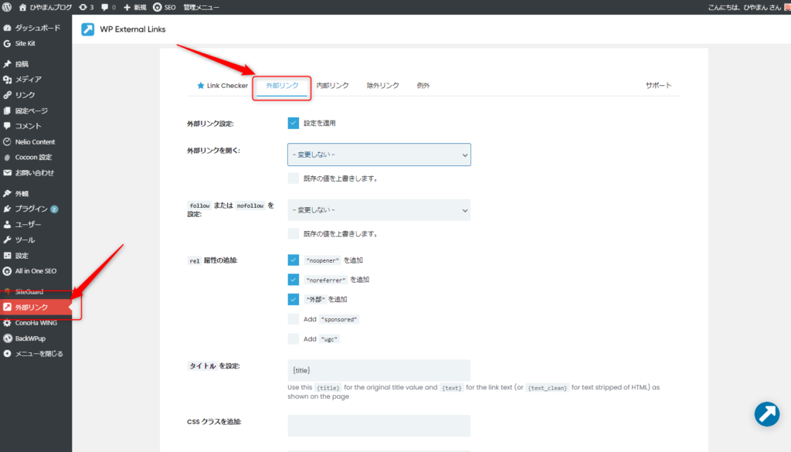The width and height of the screenshot is (791, 452).
Task: Click the タイトルを設定 text field
Action: coord(379,370)
